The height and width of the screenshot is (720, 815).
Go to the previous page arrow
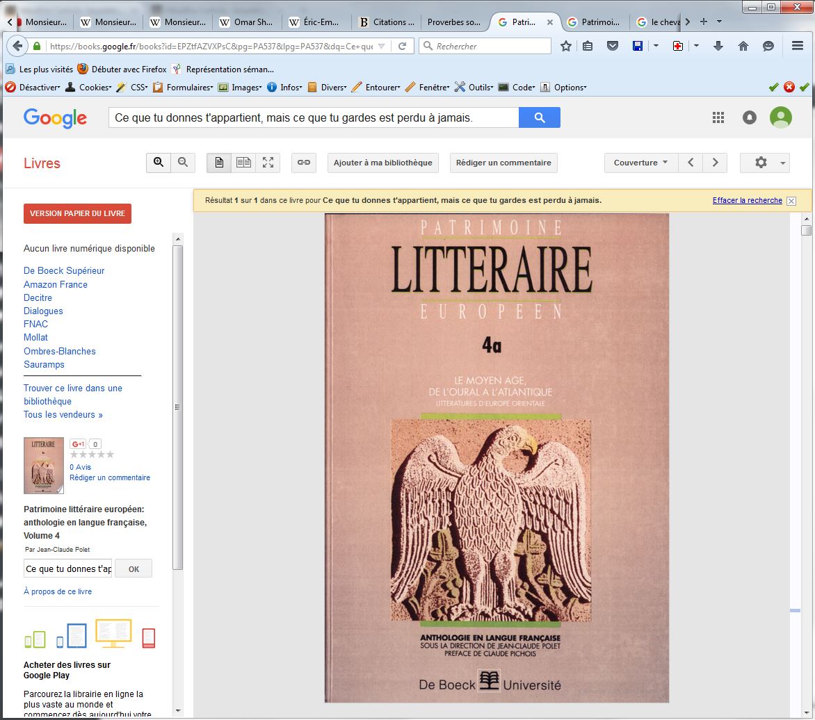pos(691,163)
